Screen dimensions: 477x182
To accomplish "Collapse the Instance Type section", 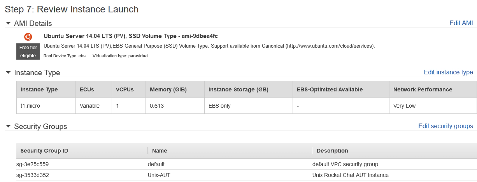I will pyautogui.click(x=9, y=72).
